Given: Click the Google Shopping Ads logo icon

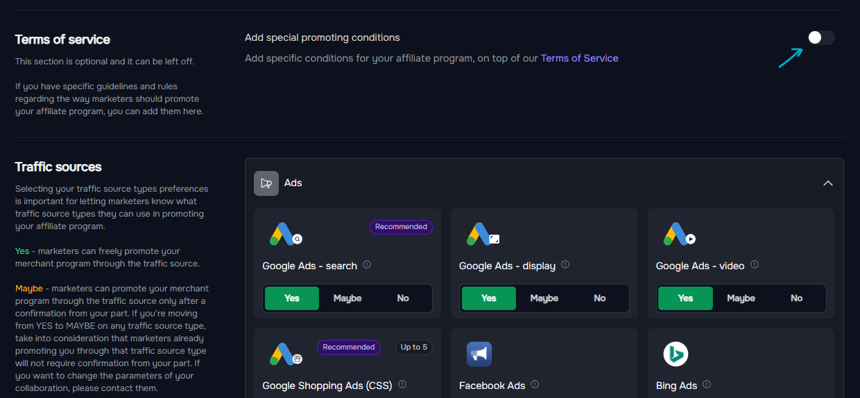Looking at the screenshot, I should click(x=286, y=354).
